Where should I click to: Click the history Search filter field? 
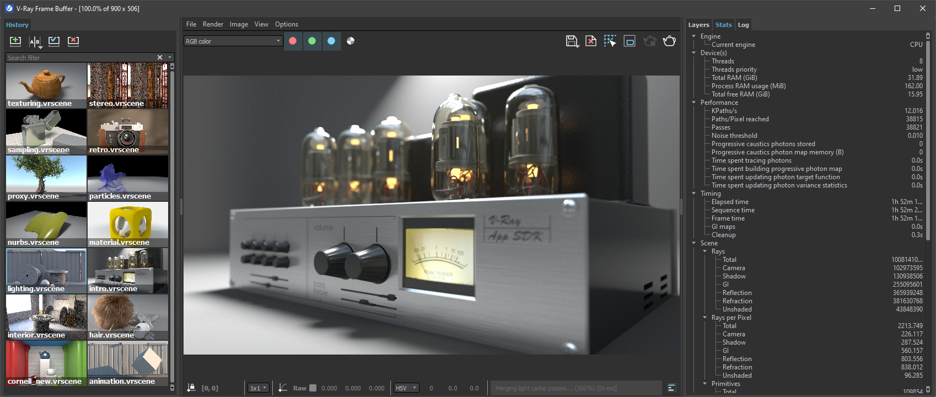coord(81,57)
